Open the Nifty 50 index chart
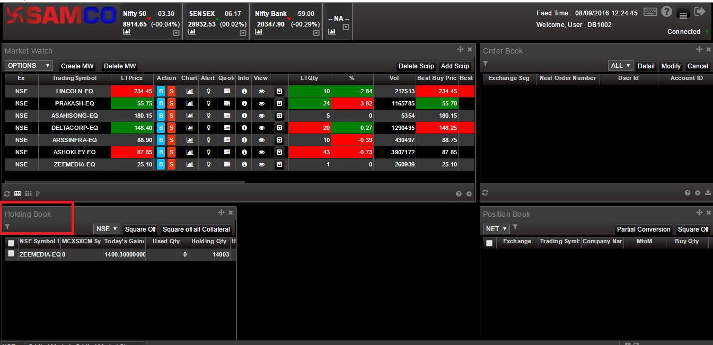713x345 pixels. (127, 32)
